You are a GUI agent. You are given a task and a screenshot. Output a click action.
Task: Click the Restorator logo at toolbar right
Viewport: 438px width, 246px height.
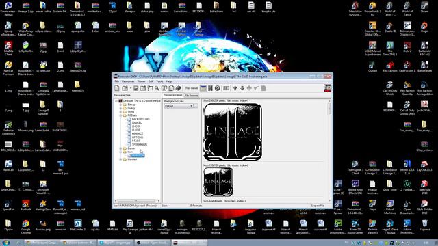point(327,88)
